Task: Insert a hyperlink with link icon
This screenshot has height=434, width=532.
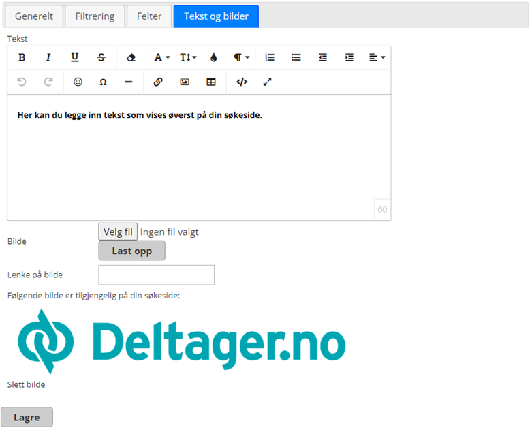Action: (158, 82)
